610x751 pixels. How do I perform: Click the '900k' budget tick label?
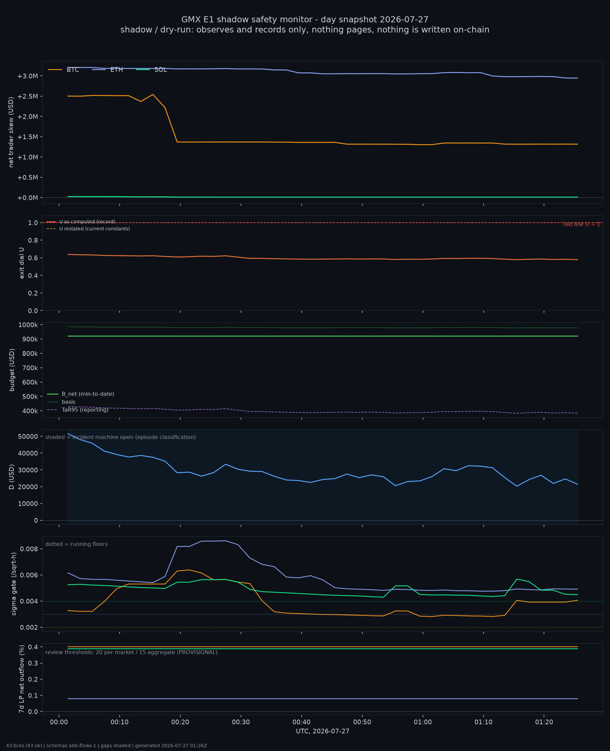30,339
